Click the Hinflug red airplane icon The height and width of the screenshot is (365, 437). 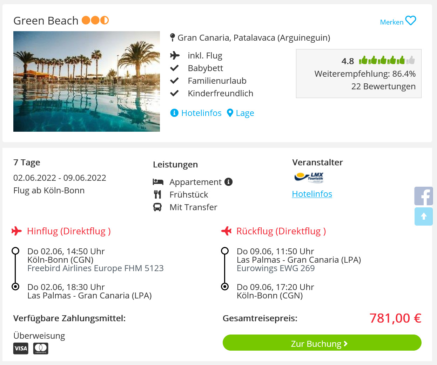pos(16,231)
